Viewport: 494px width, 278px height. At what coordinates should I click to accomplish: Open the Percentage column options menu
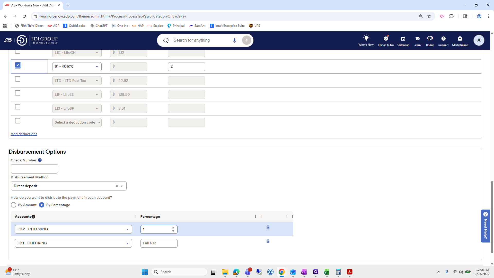pyautogui.click(x=255, y=216)
